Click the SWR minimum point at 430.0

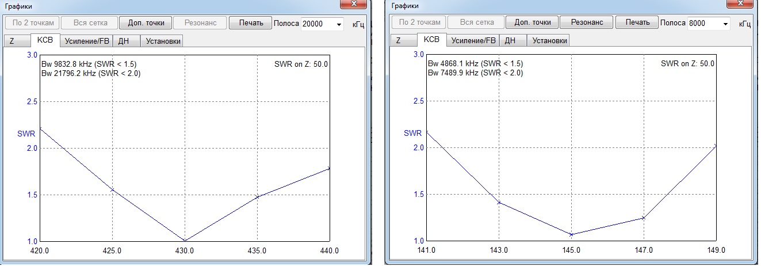(x=185, y=240)
